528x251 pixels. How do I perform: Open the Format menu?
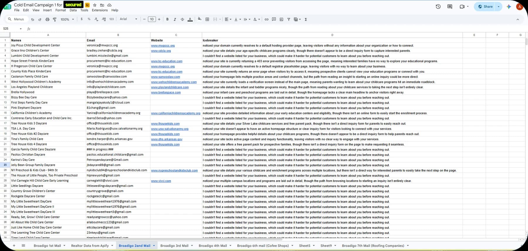(61, 10)
